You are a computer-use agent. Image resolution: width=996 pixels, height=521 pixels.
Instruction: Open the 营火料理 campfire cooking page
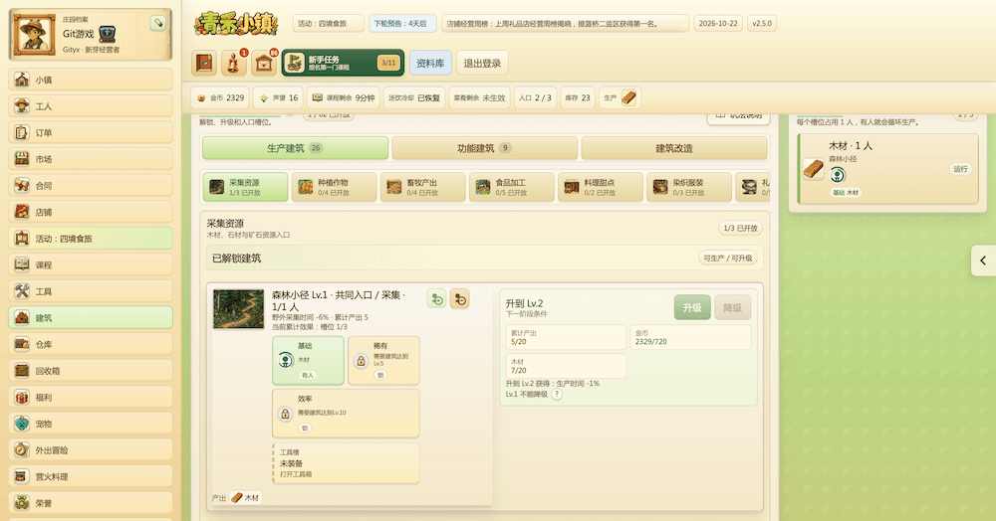pos(91,476)
